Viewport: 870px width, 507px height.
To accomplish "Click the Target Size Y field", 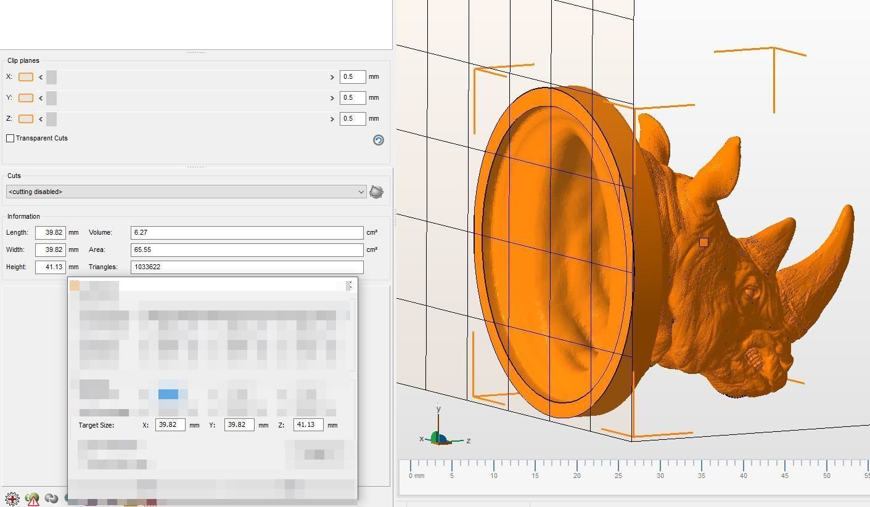I will 239,425.
